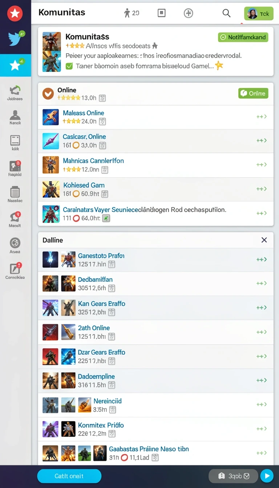Viewport: 279px width, 488px height.
Task: Expand the Ganestoto Prafon row arrow
Action: (262, 259)
